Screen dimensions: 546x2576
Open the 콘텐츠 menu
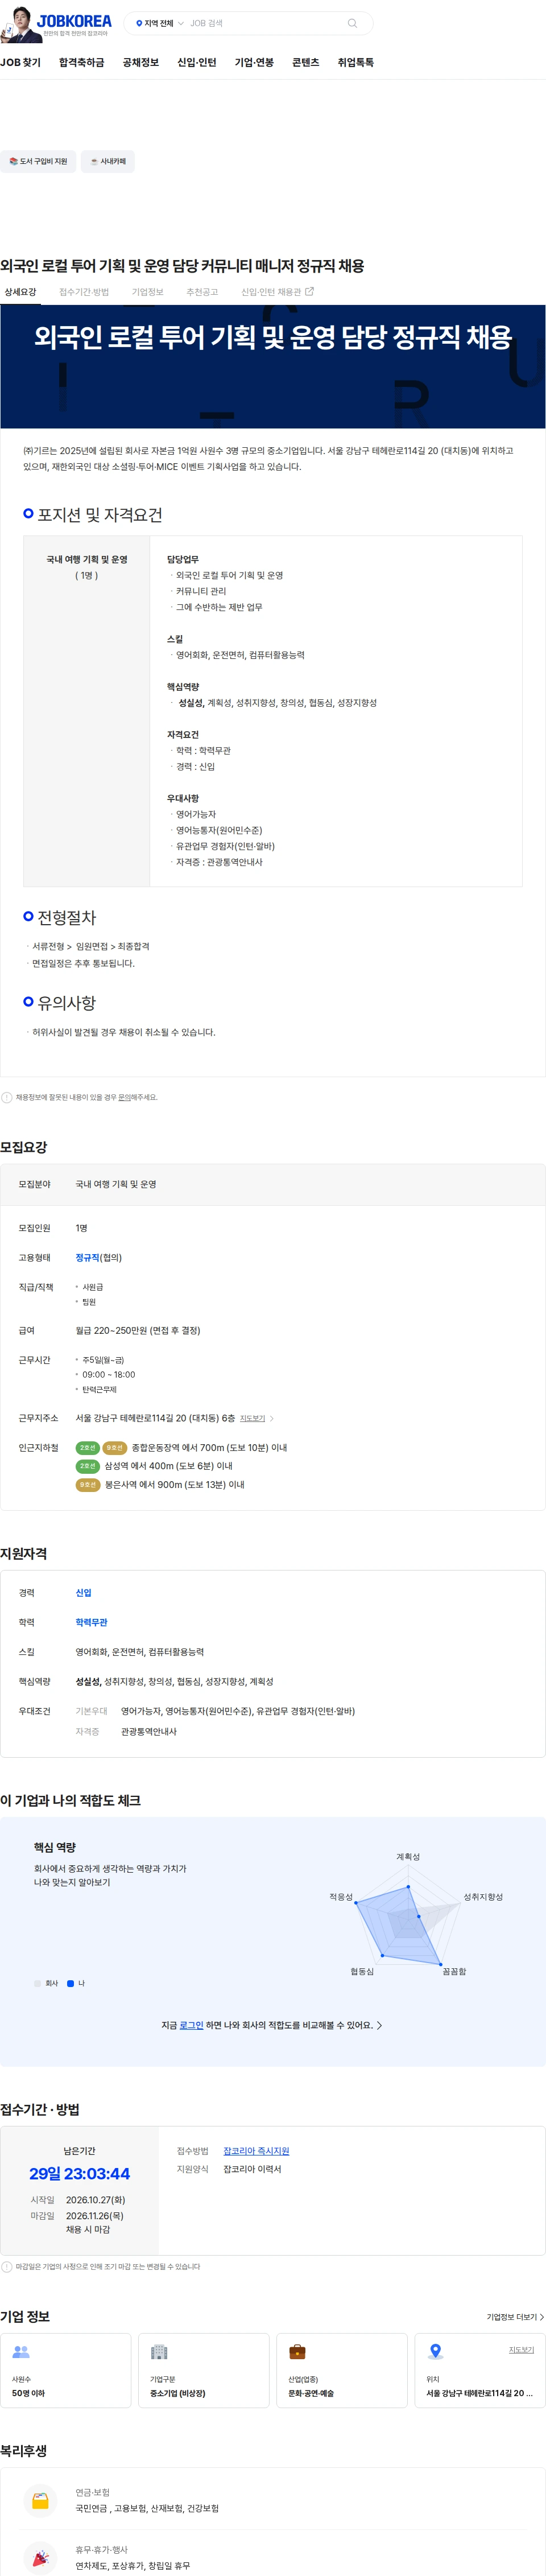306,62
